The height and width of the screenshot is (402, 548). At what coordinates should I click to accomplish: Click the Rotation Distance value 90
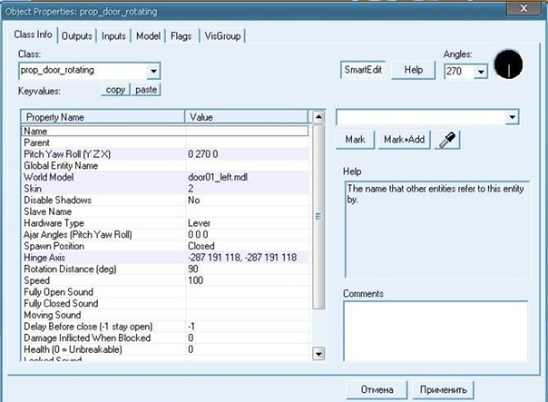point(193,270)
